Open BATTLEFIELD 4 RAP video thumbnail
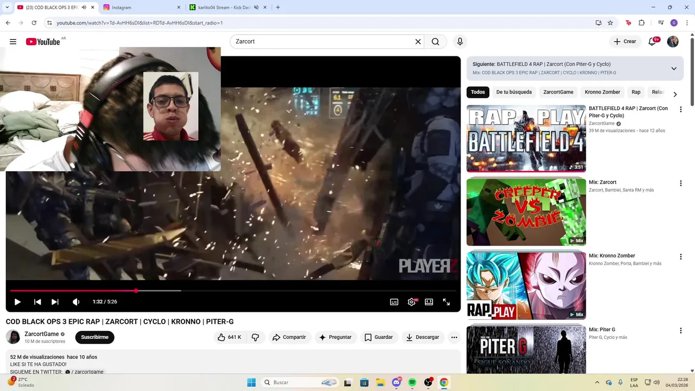 [x=526, y=138]
